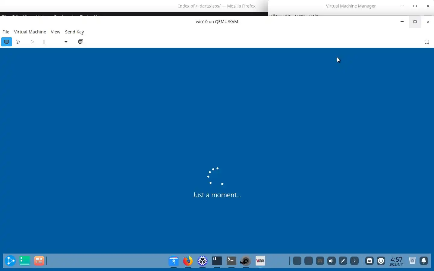Open the terminal with the dollar prompt icon

point(217,261)
